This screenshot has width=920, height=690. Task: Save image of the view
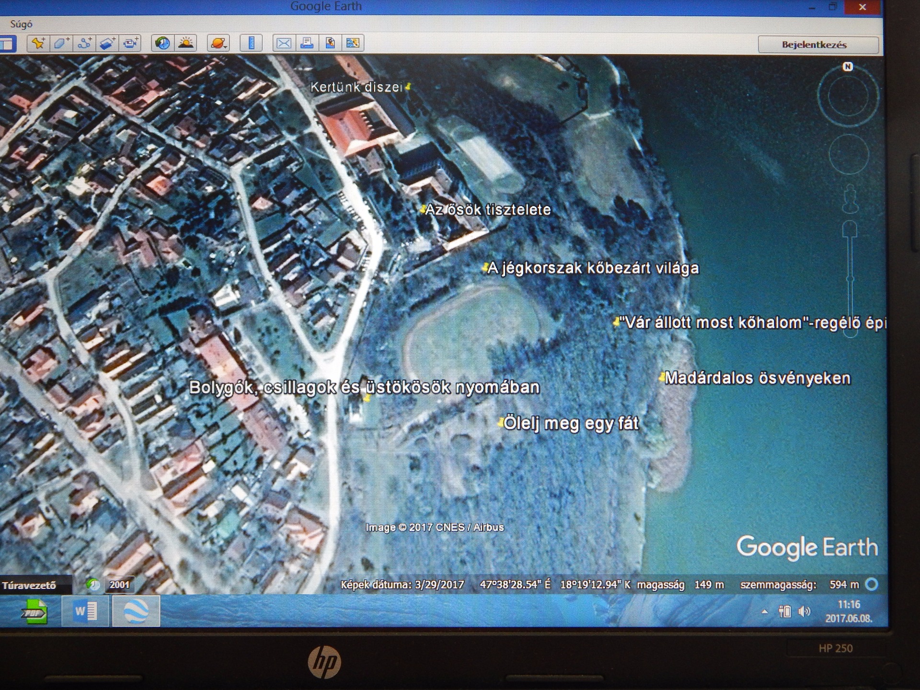tap(330, 44)
